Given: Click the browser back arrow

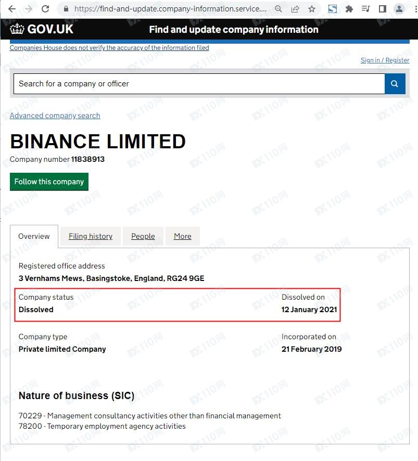Looking at the screenshot, I should pos(12,9).
